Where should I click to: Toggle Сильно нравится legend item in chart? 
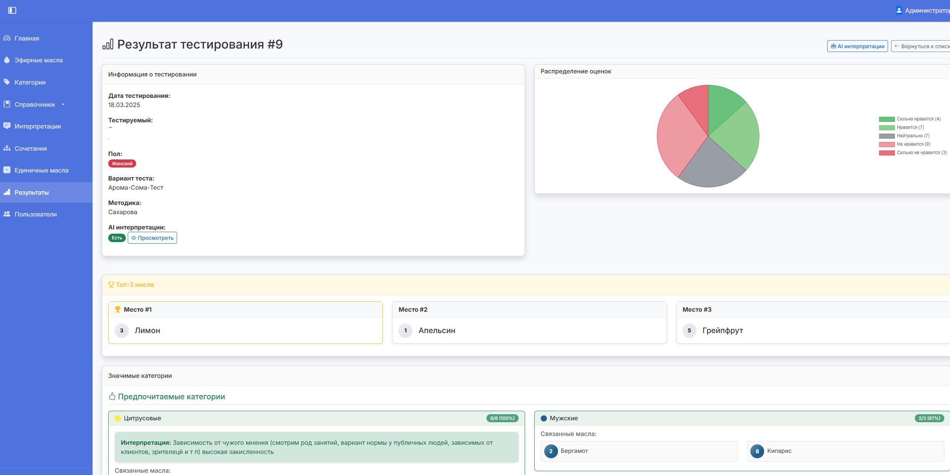(918, 119)
